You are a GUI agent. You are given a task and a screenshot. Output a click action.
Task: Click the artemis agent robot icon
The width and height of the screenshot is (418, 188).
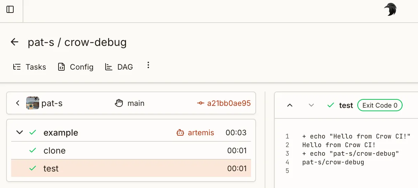[x=180, y=133]
